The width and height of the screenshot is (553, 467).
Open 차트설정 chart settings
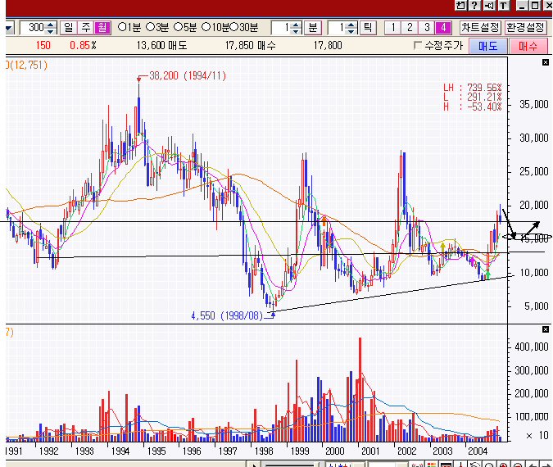480,28
